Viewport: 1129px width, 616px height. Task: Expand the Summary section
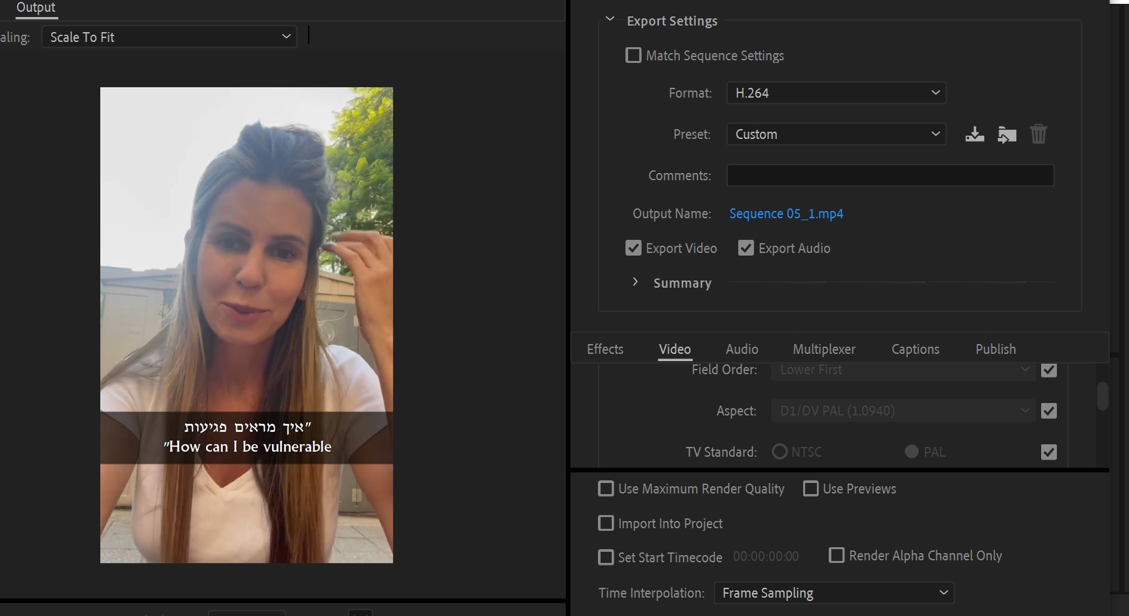pos(635,282)
